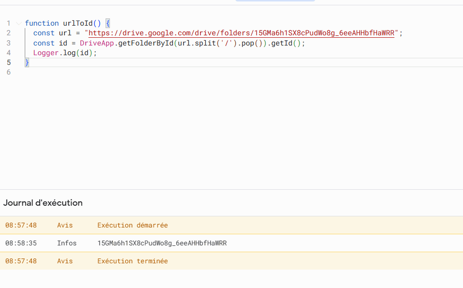Click line number 6 in gutter
The image size is (463, 288).
point(9,72)
